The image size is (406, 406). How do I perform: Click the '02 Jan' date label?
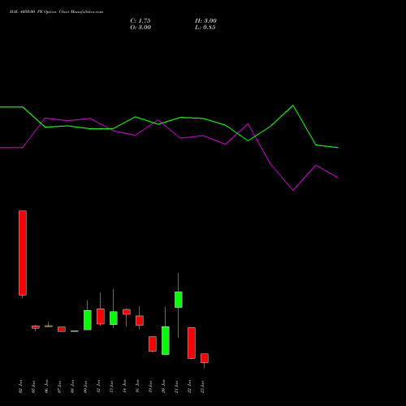coord(21,387)
